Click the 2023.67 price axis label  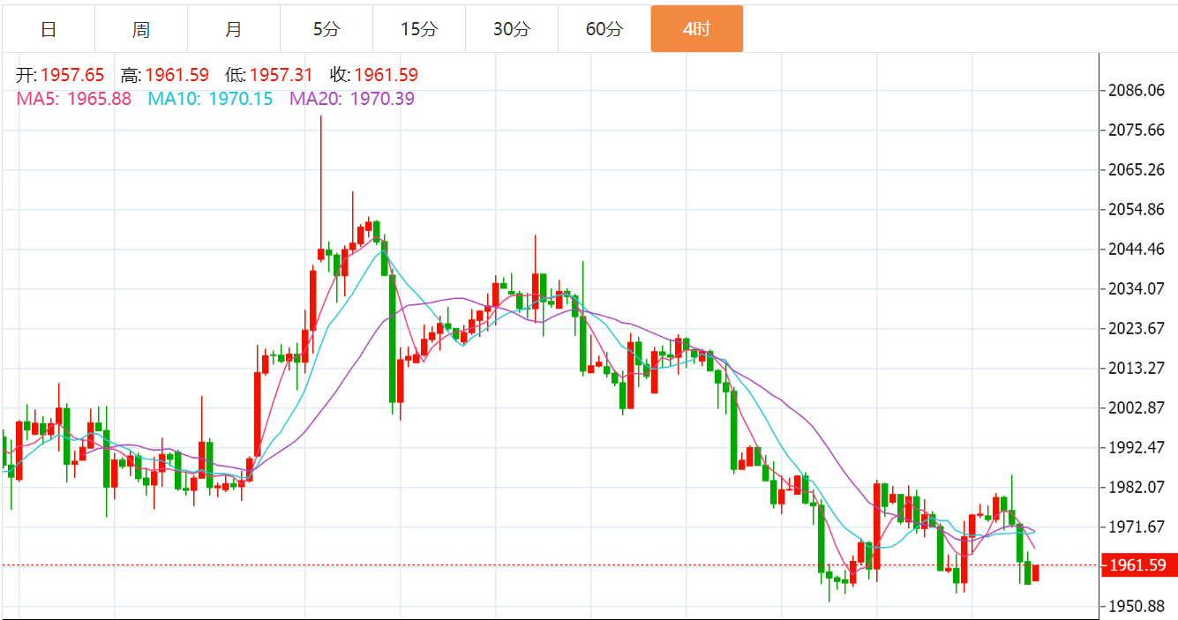click(1137, 328)
